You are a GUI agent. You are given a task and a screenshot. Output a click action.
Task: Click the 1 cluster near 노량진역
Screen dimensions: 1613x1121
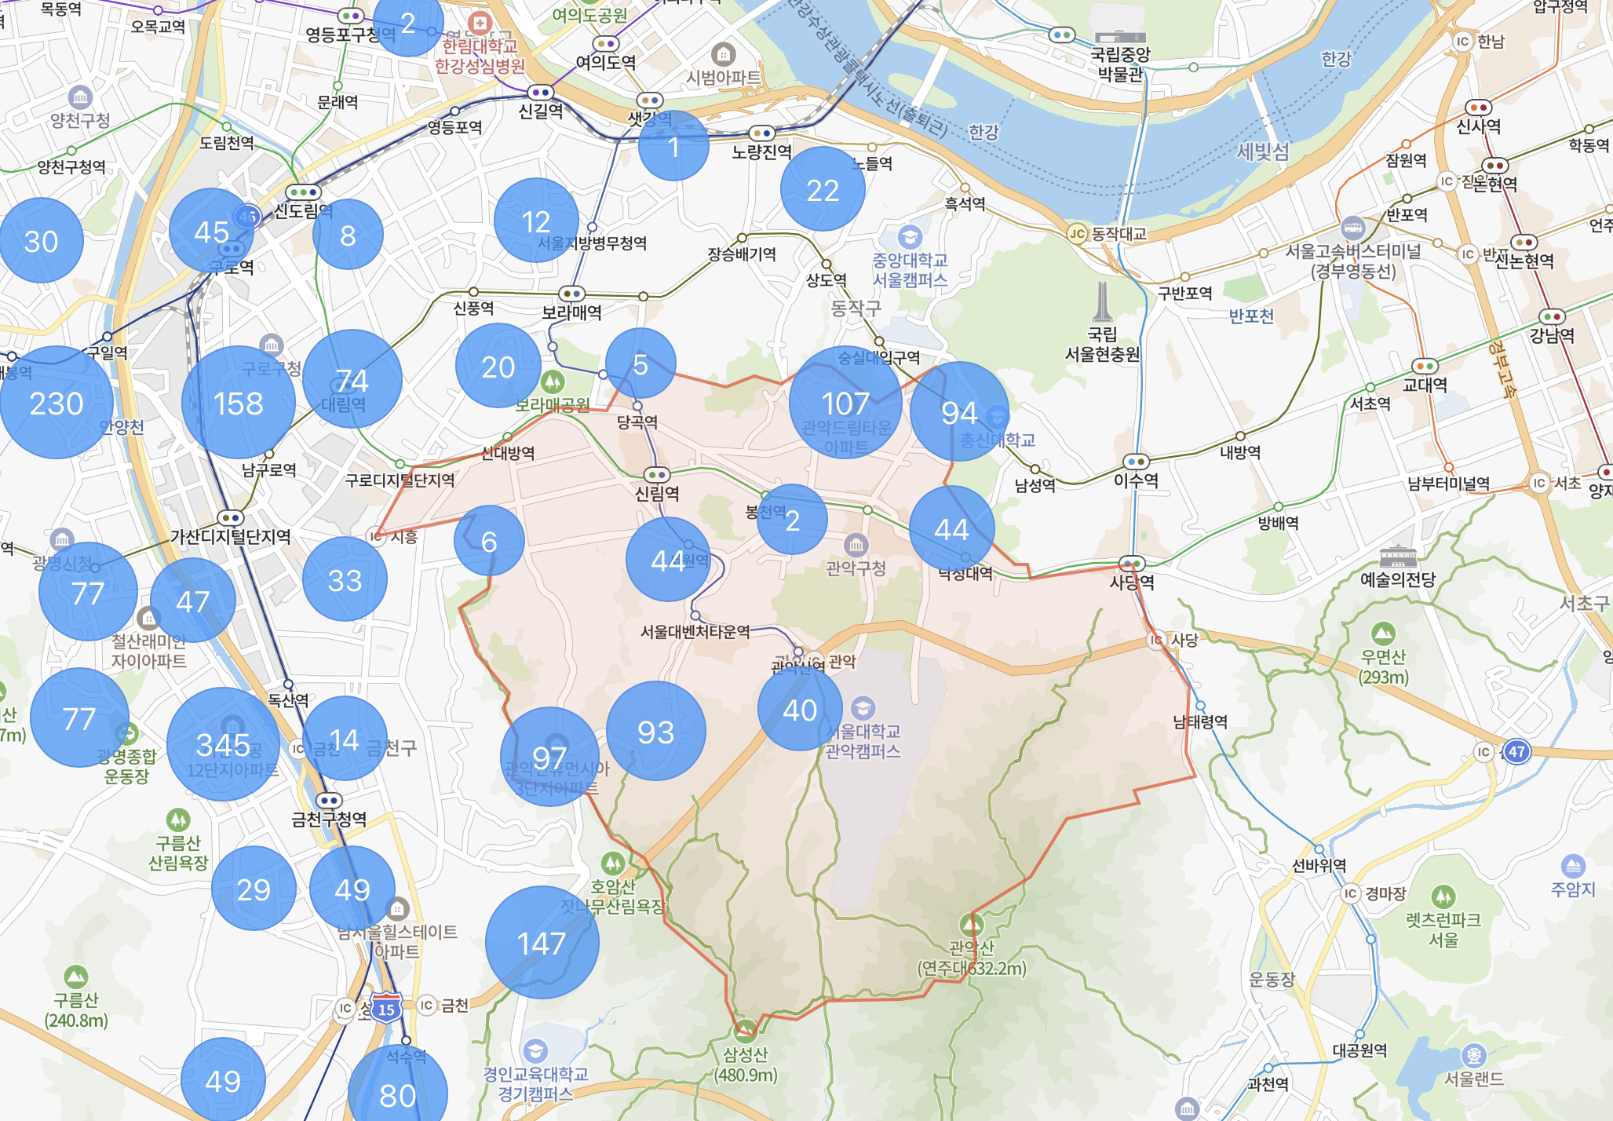(673, 146)
